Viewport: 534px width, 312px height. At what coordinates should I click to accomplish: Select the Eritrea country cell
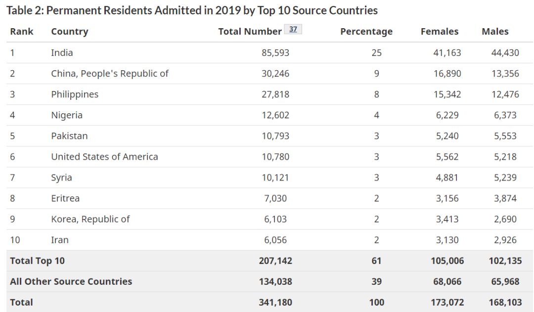(65, 198)
